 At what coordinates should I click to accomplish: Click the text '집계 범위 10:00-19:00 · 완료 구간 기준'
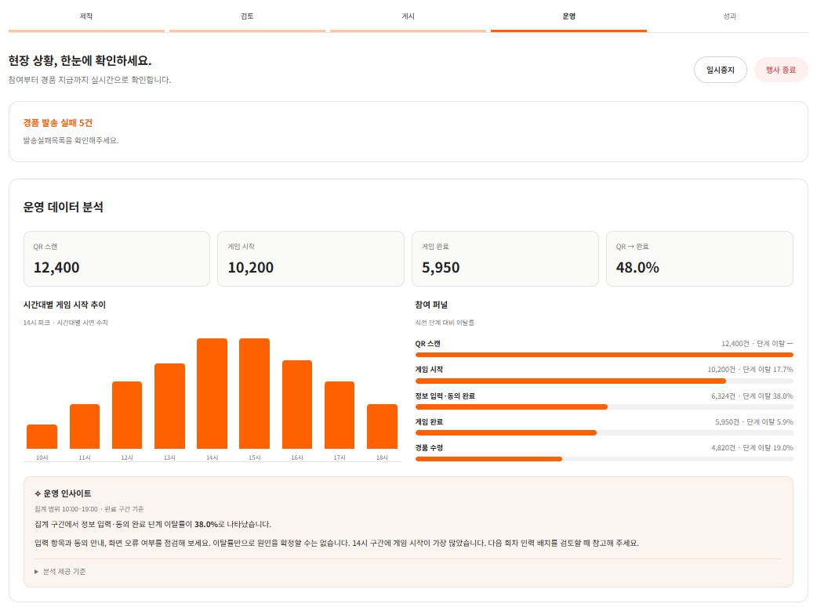[x=89, y=509]
